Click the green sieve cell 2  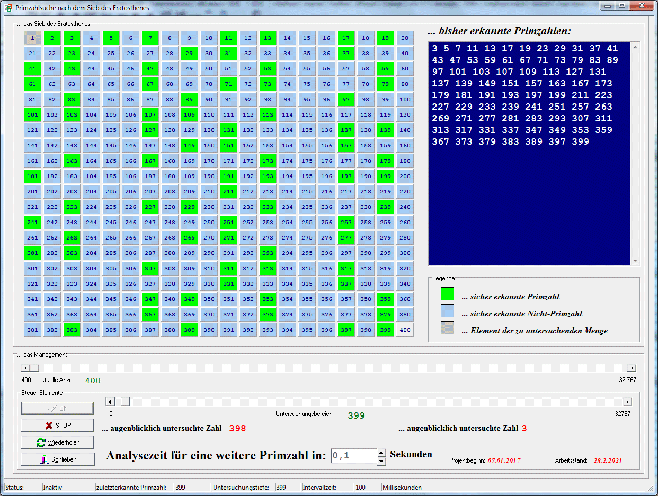click(x=52, y=38)
